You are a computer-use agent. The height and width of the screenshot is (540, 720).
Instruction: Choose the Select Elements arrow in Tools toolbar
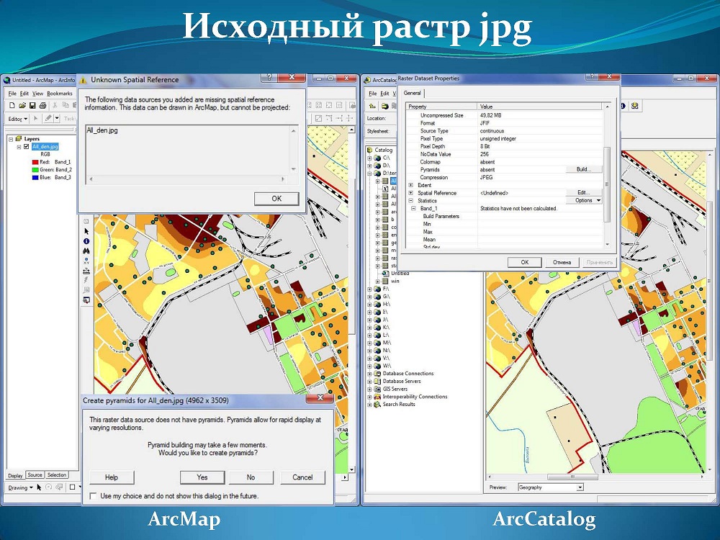86,231
